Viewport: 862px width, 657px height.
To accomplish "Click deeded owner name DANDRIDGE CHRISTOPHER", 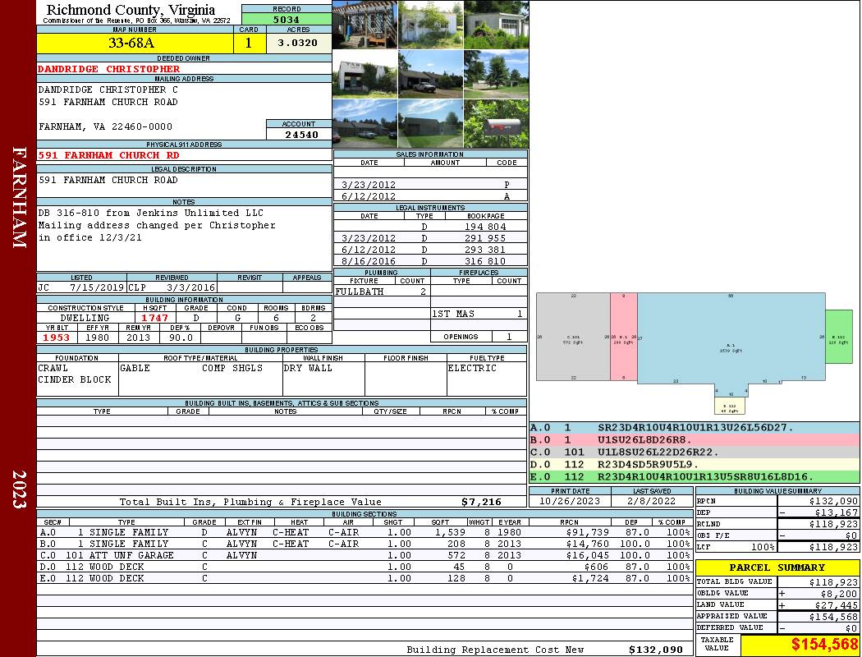I will click(108, 69).
